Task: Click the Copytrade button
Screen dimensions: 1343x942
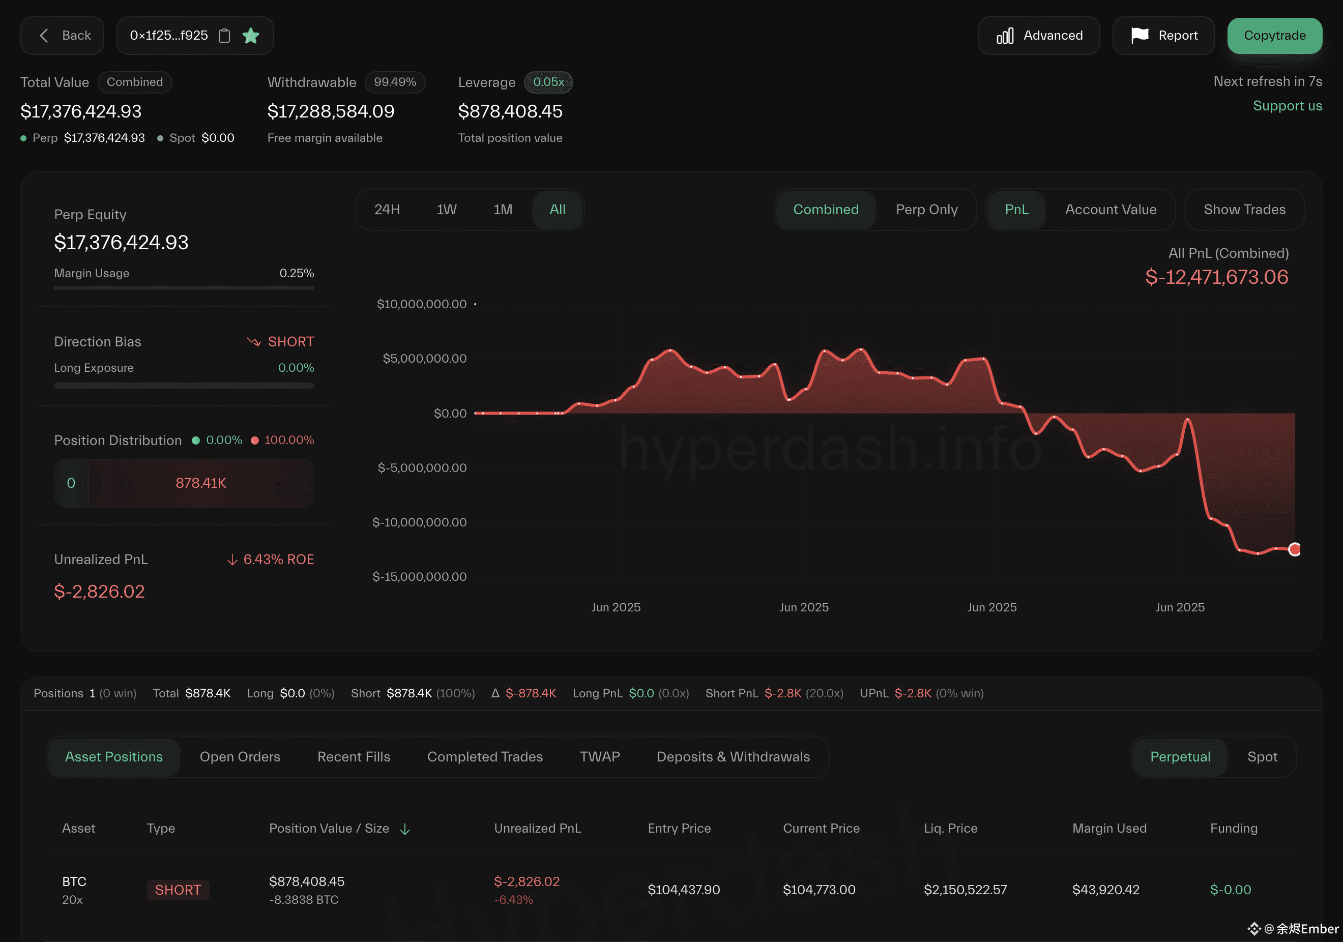Action: [1274, 36]
